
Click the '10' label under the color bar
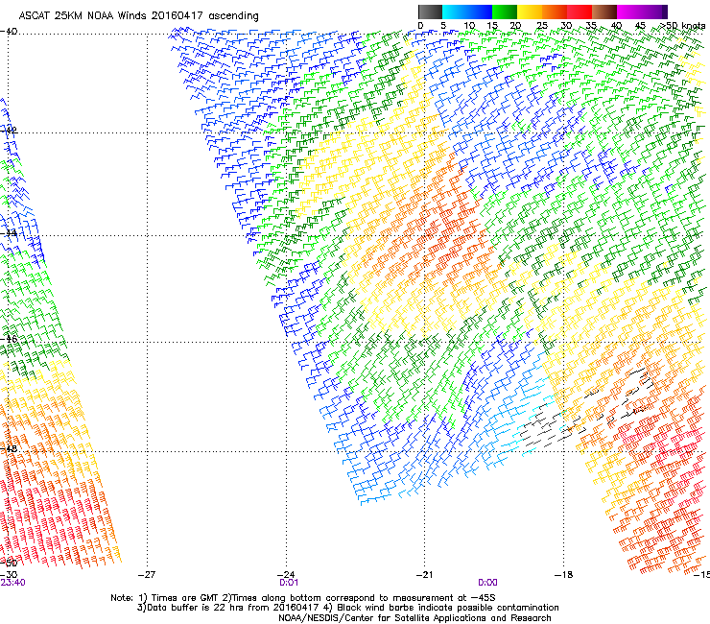(x=469, y=26)
